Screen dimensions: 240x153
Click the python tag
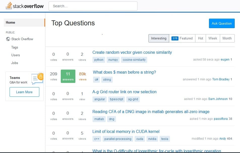click(x=98, y=60)
